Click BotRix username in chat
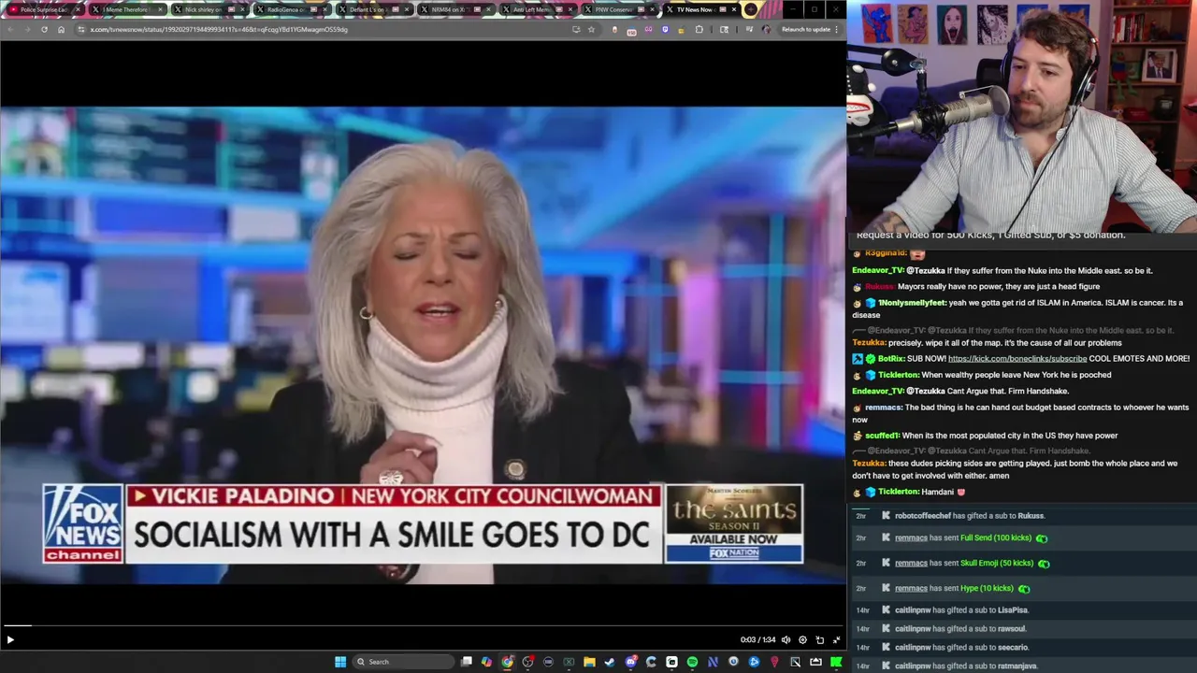 pyautogui.click(x=891, y=359)
